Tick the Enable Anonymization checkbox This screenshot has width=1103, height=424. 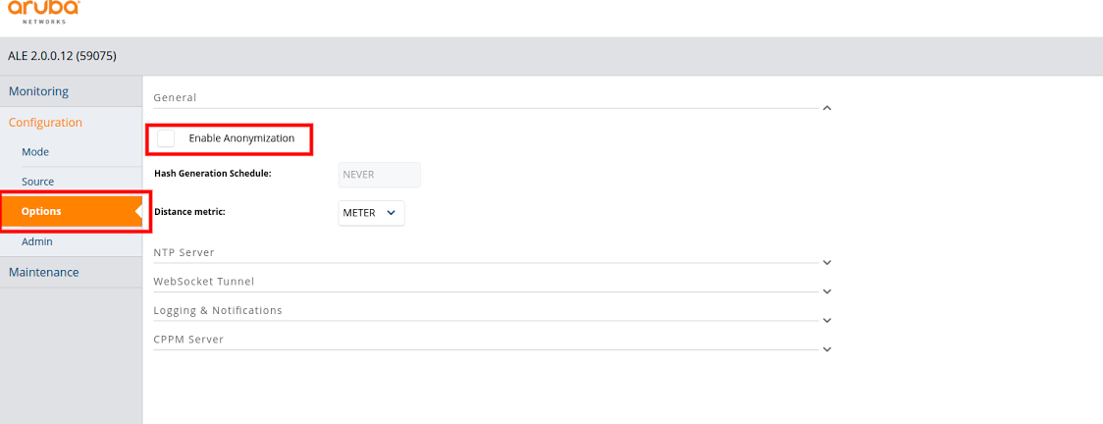tap(166, 138)
